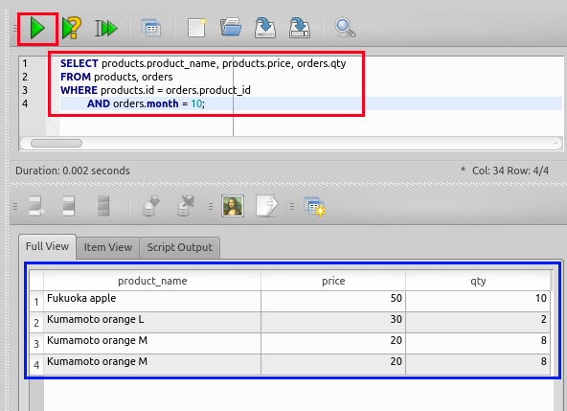Open the table view icon in top toolbar
This screenshot has width=567, height=411.
tap(150, 28)
